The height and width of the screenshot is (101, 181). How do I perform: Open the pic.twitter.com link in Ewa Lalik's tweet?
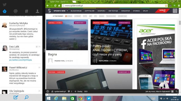tap(21, 60)
